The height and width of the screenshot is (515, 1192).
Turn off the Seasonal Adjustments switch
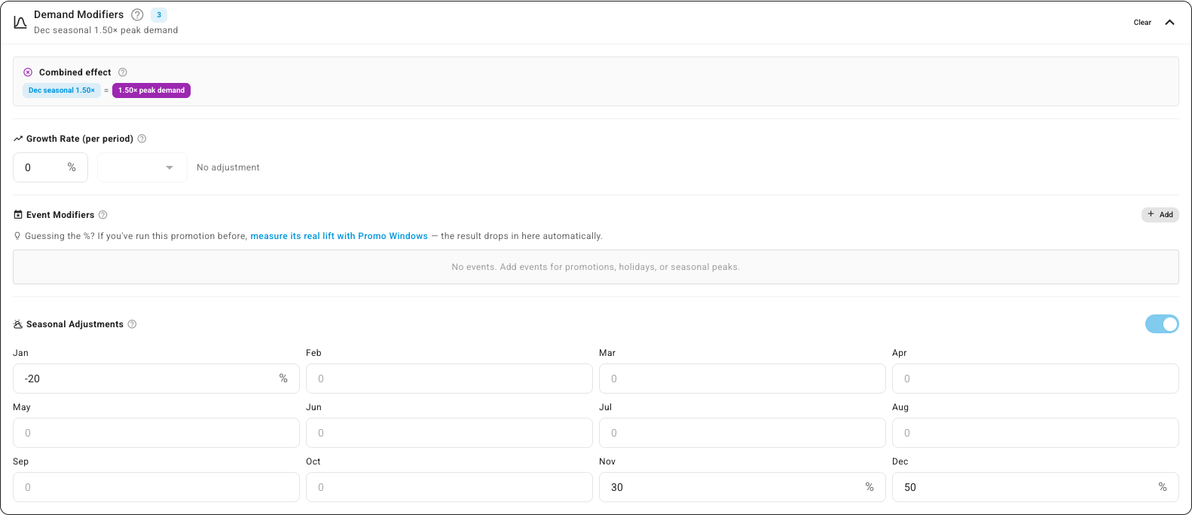pyautogui.click(x=1162, y=324)
